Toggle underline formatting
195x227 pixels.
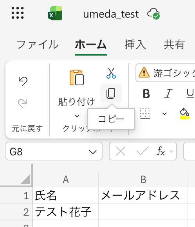[x=190, y=94]
